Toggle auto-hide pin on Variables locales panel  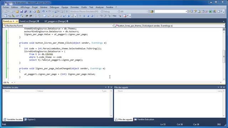pyautogui.click(x=108, y=87)
